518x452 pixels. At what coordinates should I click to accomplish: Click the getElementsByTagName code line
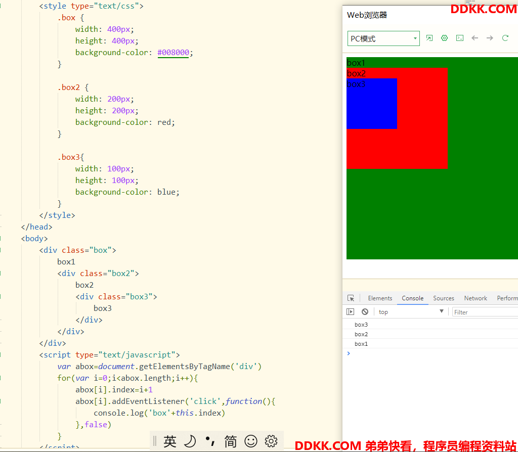click(x=159, y=367)
